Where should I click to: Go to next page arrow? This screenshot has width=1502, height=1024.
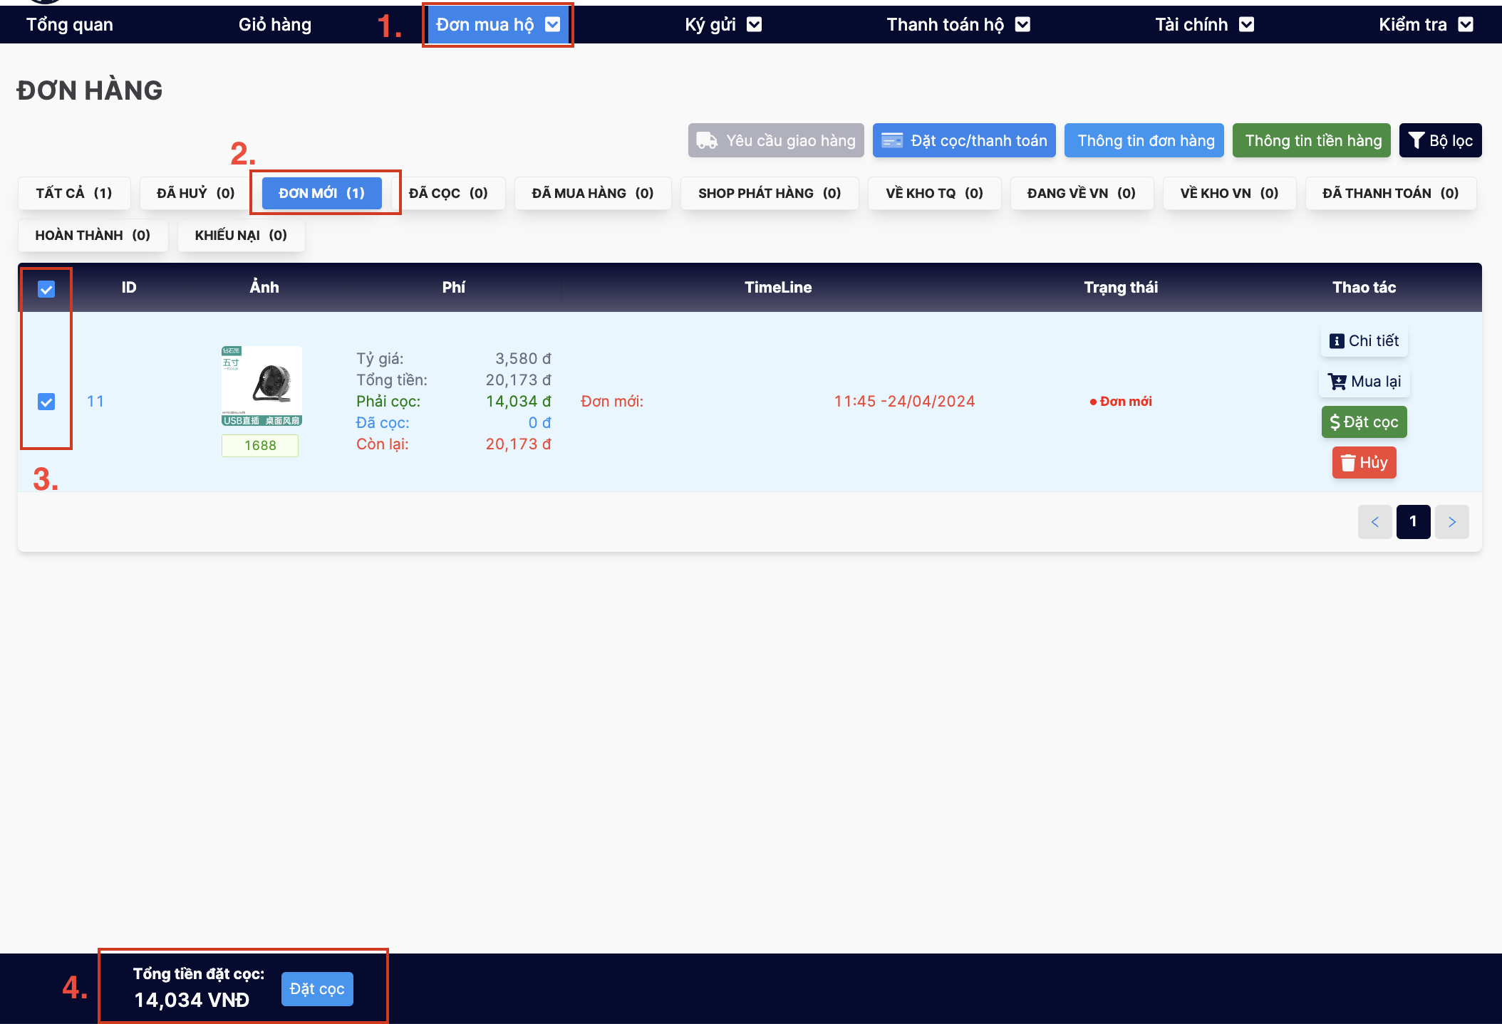point(1451,522)
